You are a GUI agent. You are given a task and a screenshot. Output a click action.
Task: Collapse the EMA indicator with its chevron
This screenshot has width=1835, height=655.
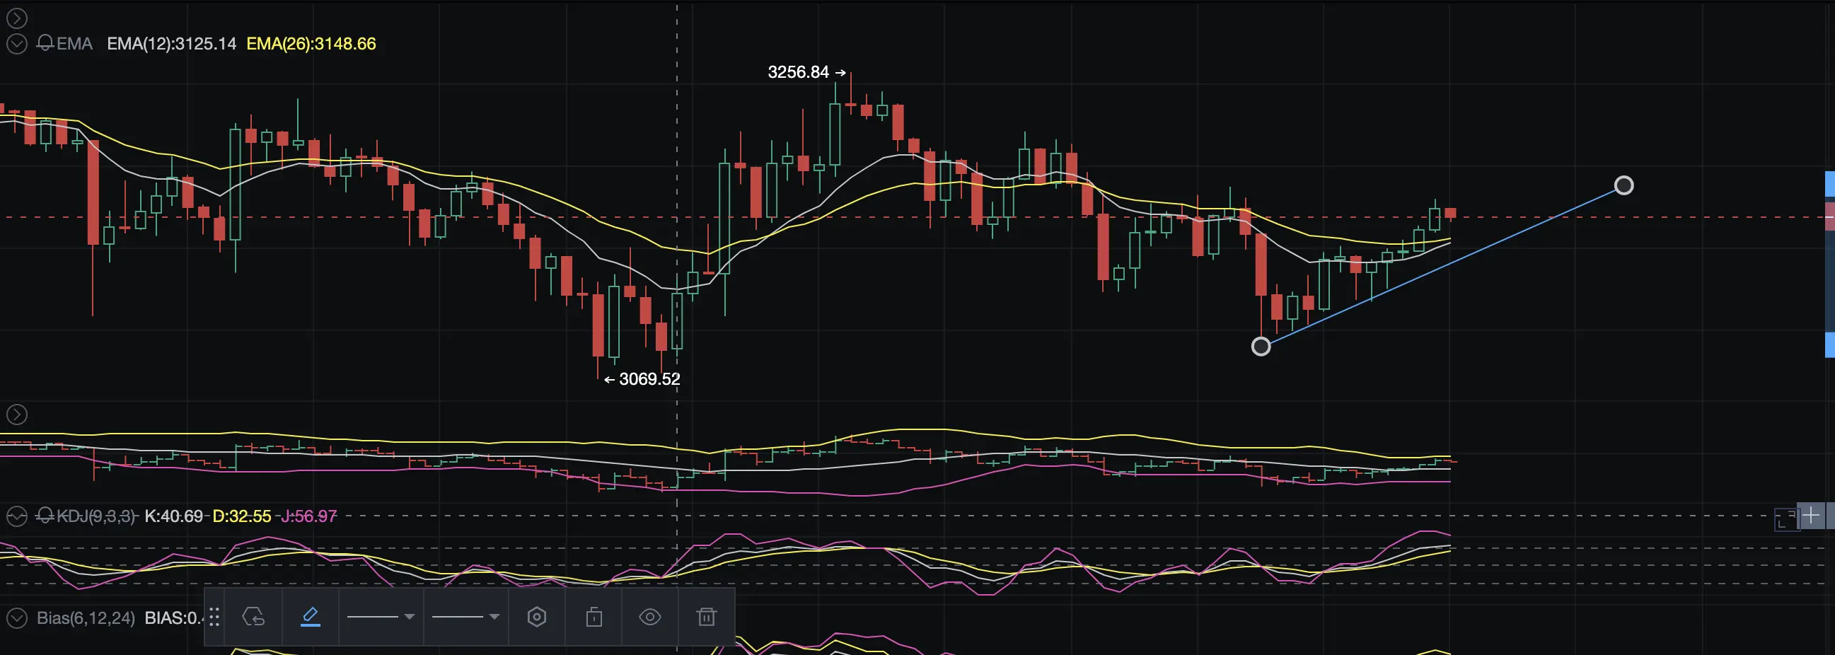tap(16, 44)
